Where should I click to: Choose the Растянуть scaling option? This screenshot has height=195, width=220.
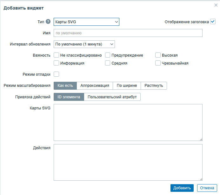[x=154, y=86]
